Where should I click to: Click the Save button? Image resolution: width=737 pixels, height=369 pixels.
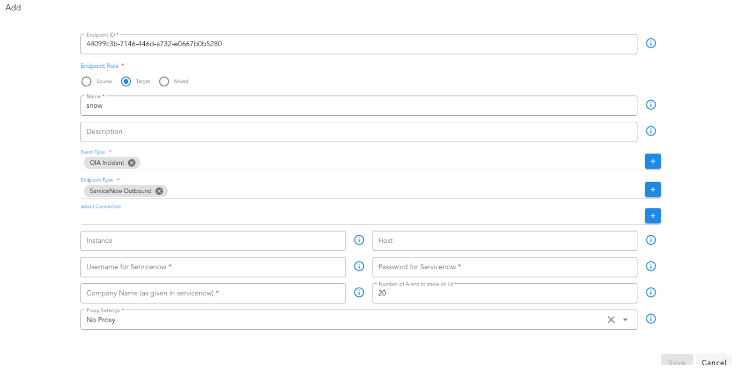coord(677,362)
